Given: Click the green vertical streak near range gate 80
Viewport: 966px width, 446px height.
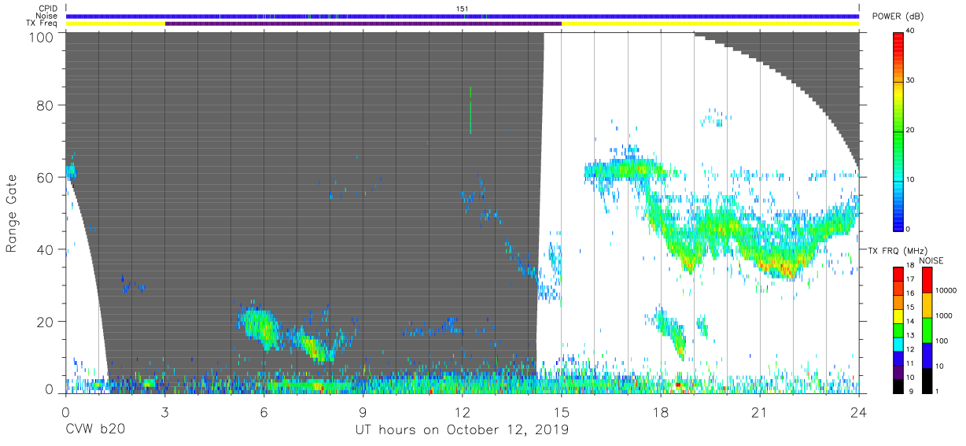Looking at the screenshot, I should tap(470, 110).
